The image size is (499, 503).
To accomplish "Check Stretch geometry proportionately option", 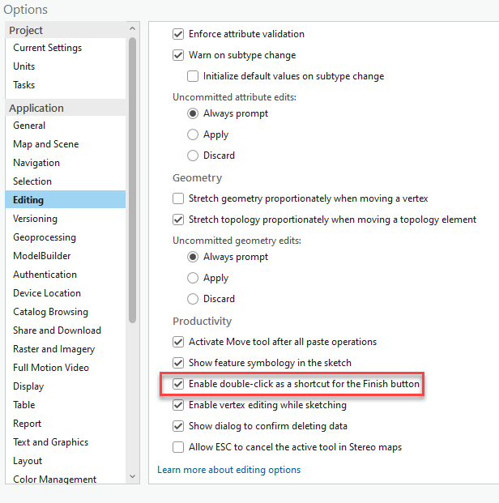I will click(x=178, y=198).
